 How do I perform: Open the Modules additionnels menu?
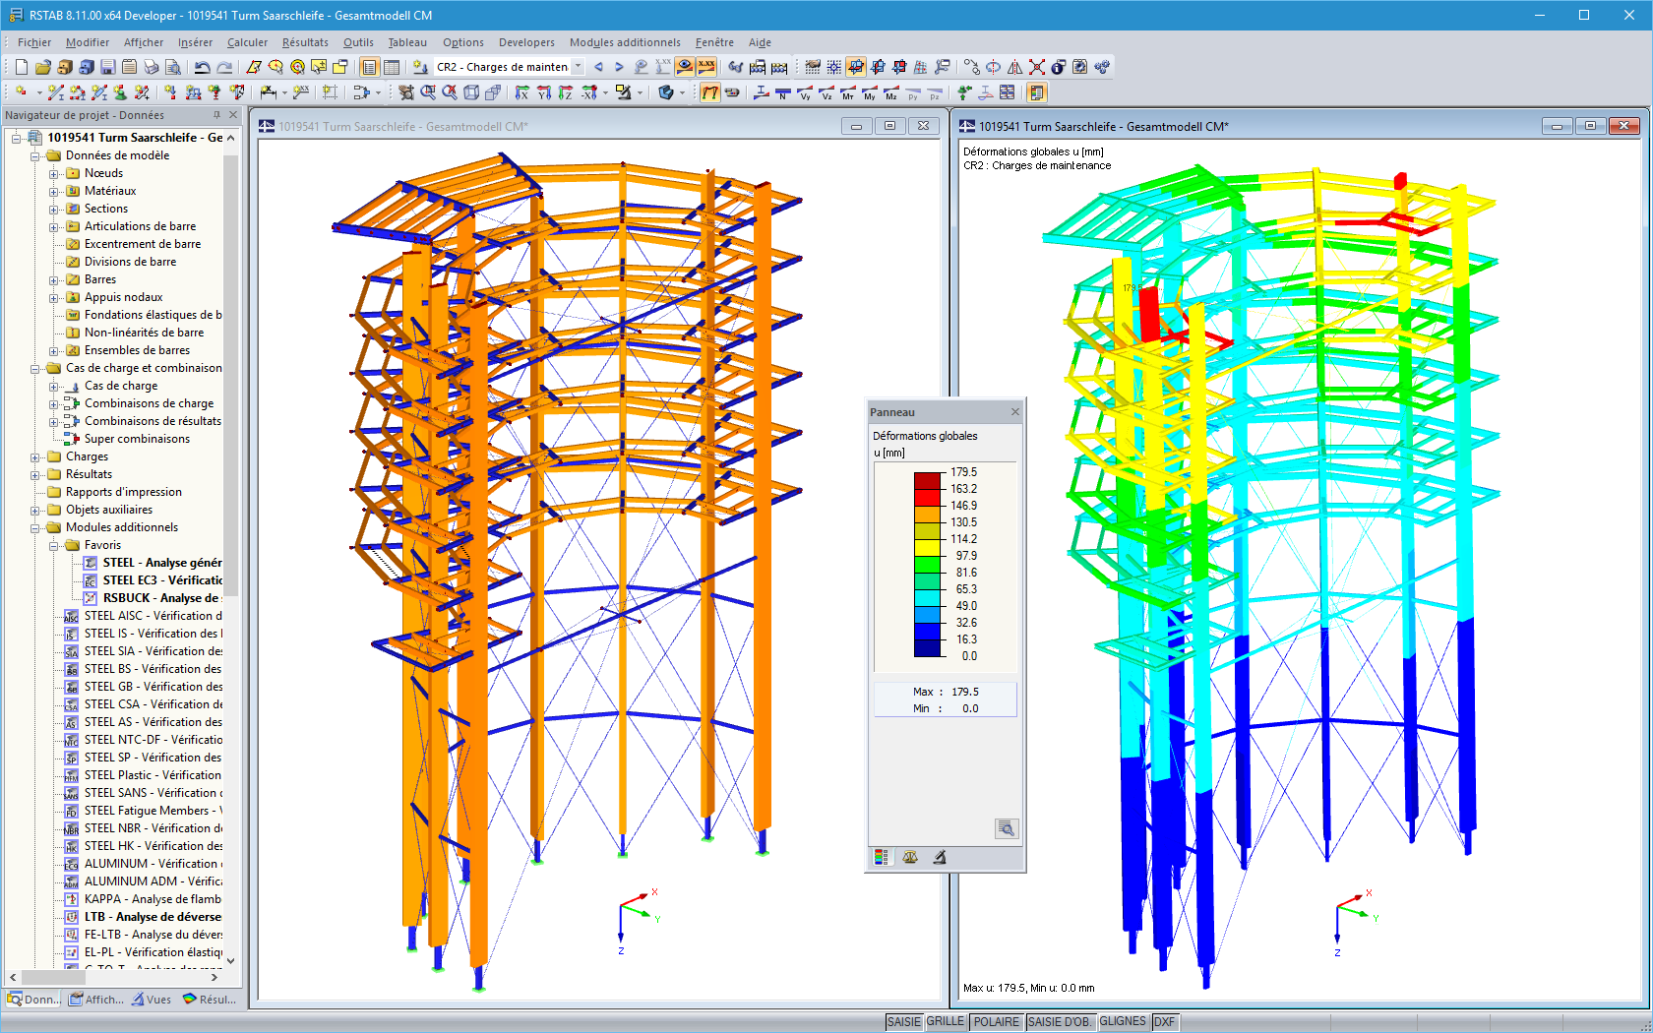click(x=625, y=42)
